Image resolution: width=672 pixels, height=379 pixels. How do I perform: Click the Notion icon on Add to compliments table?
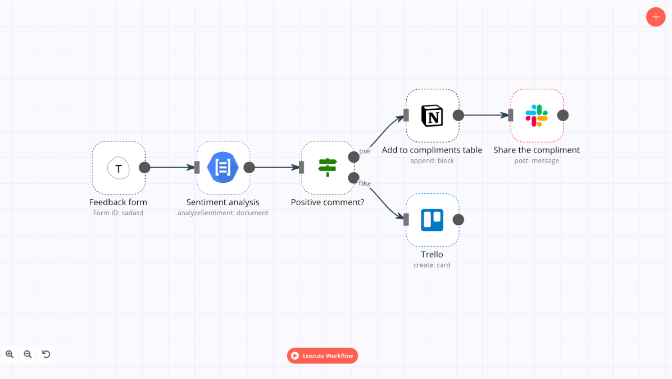[x=432, y=115]
